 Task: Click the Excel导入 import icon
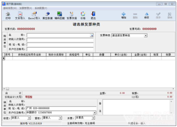point(34,14)
